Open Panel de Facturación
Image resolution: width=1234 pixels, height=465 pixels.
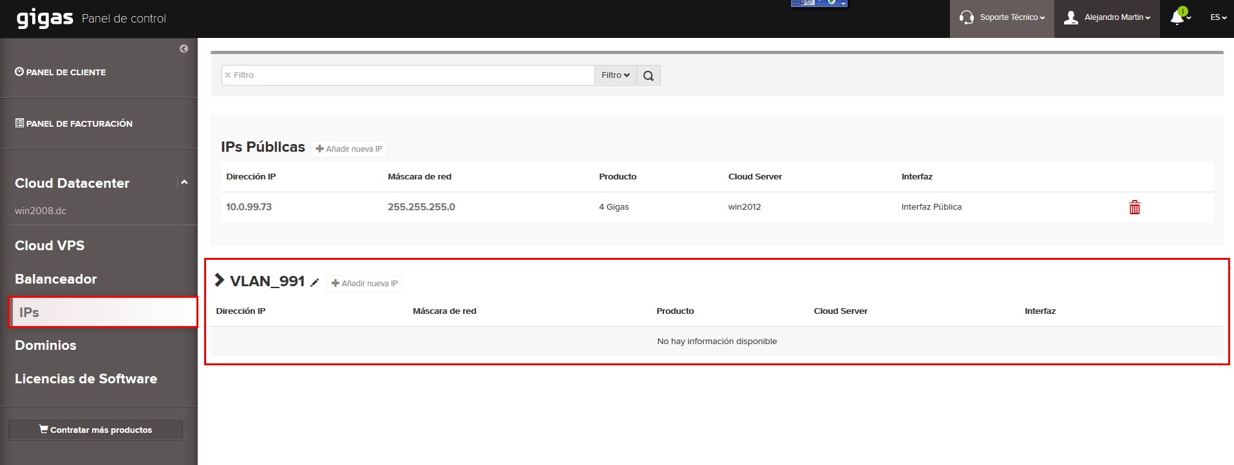point(73,123)
